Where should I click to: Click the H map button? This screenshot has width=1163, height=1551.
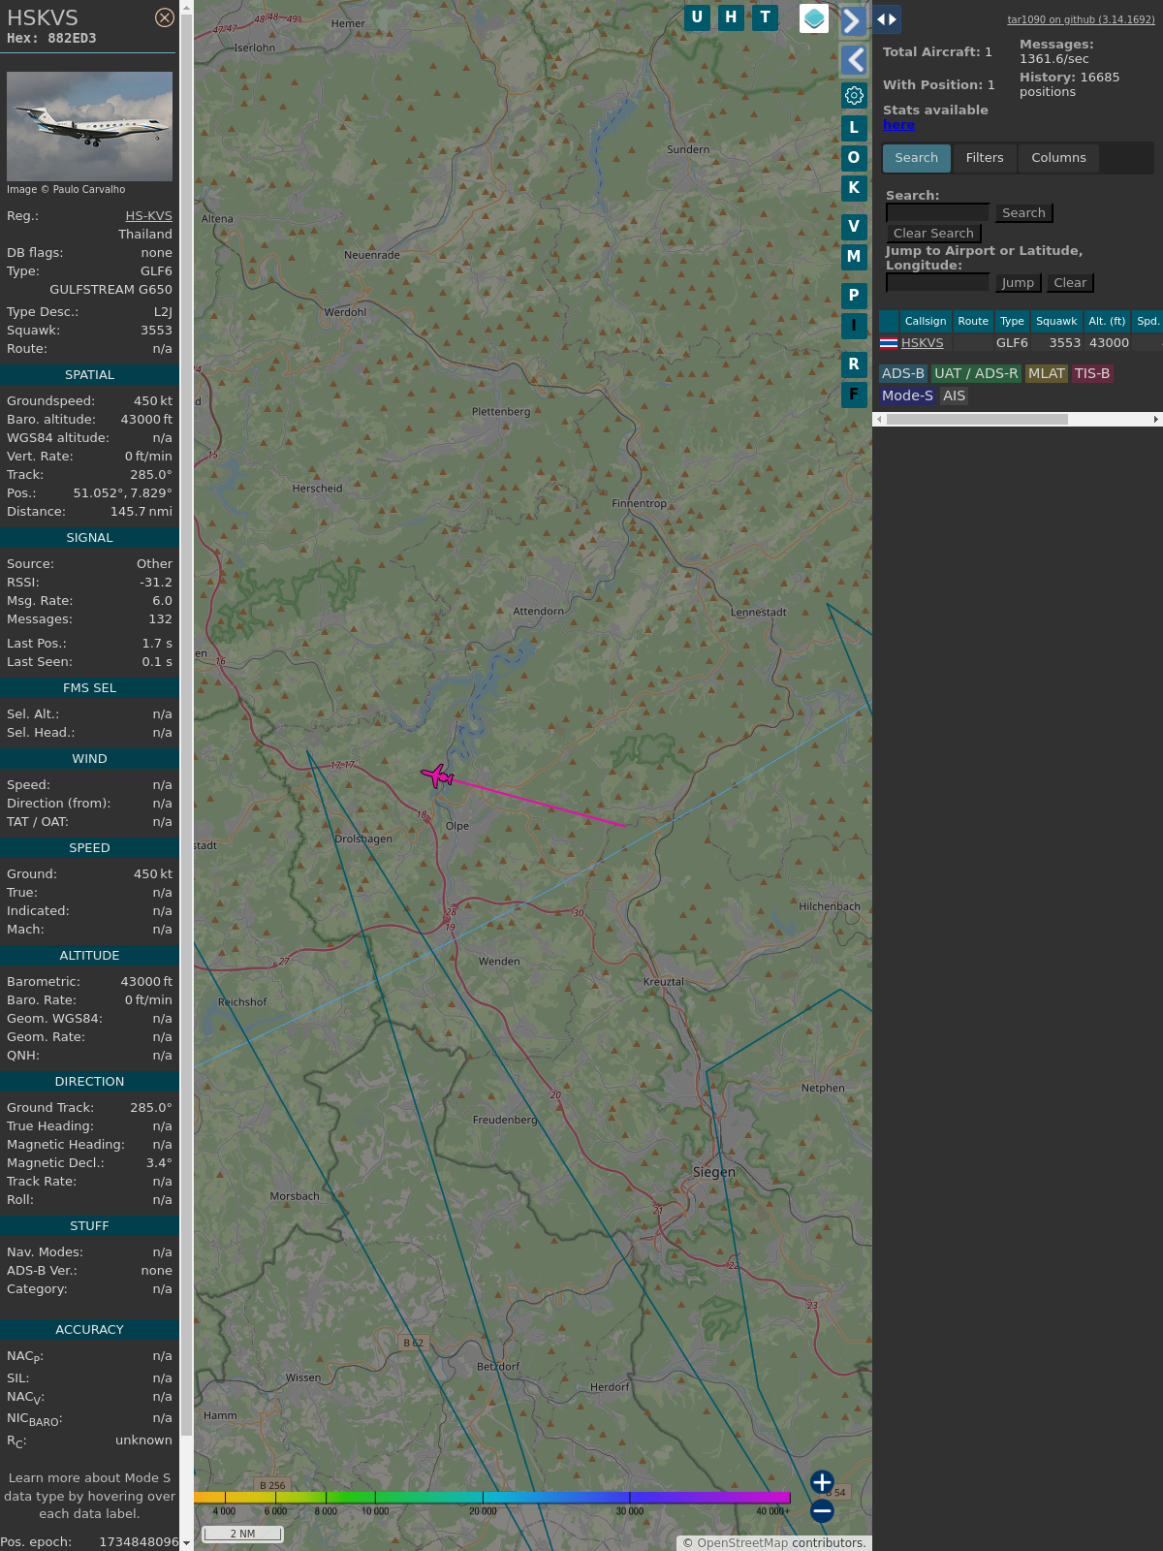[731, 17]
